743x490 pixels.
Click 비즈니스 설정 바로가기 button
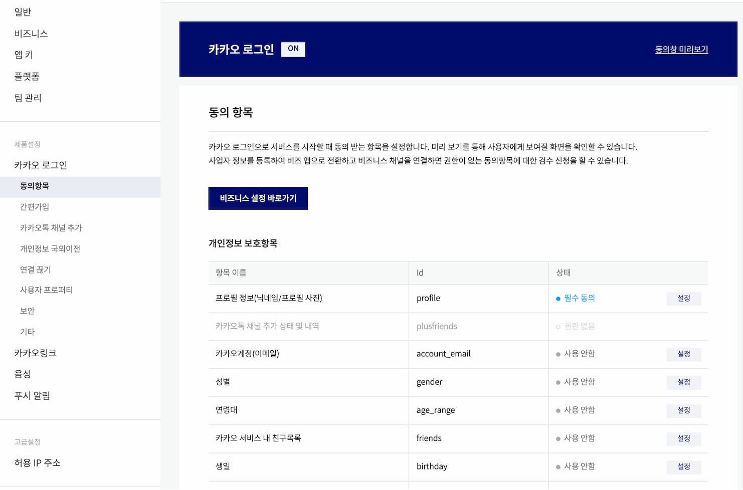(x=258, y=198)
